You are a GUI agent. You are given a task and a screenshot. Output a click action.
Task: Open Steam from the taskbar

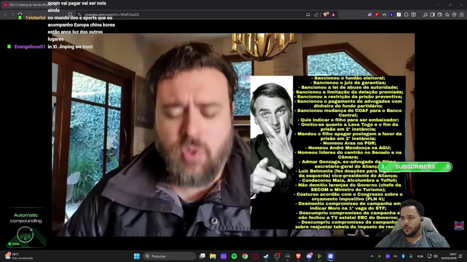tap(266, 256)
